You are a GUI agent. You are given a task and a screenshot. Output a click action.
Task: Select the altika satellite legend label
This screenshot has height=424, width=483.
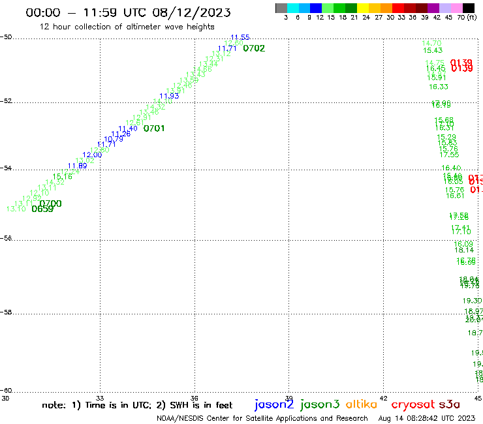click(x=362, y=404)
